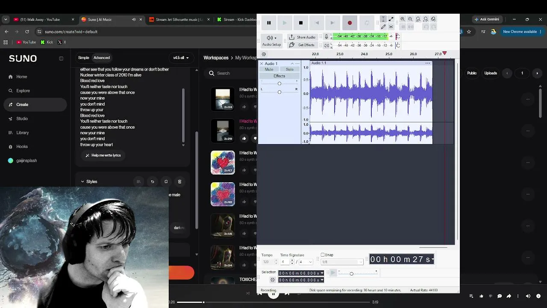Switch to the Walk Away YouTube tab

[x=44, y=19]
